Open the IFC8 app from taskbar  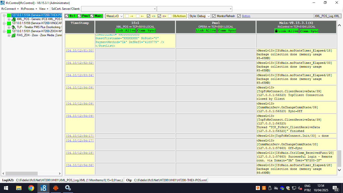pos(43,188)
